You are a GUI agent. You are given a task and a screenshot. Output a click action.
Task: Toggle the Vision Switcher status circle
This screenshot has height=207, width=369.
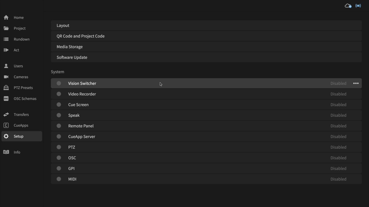(59, 83)
